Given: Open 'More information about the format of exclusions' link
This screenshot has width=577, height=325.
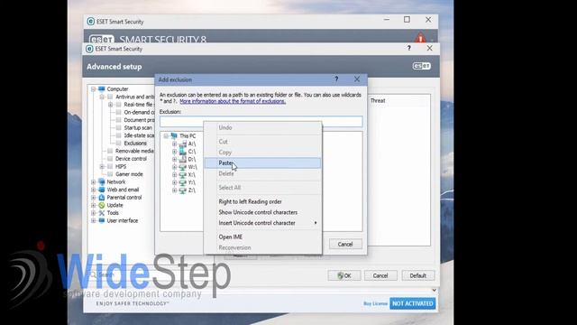Looking at the screenshot, I should [x=233, y=101].
